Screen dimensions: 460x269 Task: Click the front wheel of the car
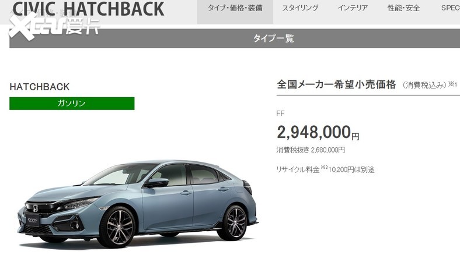pos(118,227)
